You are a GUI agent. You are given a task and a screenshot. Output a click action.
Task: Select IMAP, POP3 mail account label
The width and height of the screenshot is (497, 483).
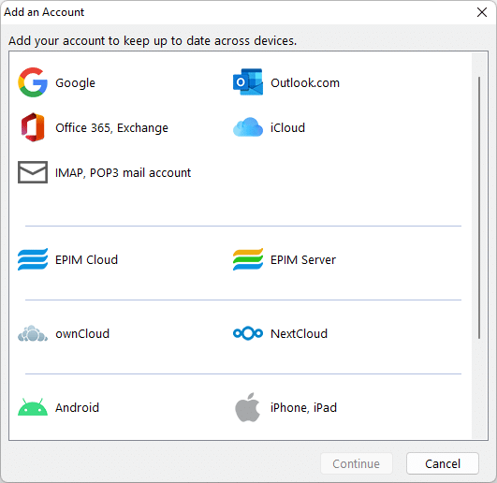click(x=123, y=173)
